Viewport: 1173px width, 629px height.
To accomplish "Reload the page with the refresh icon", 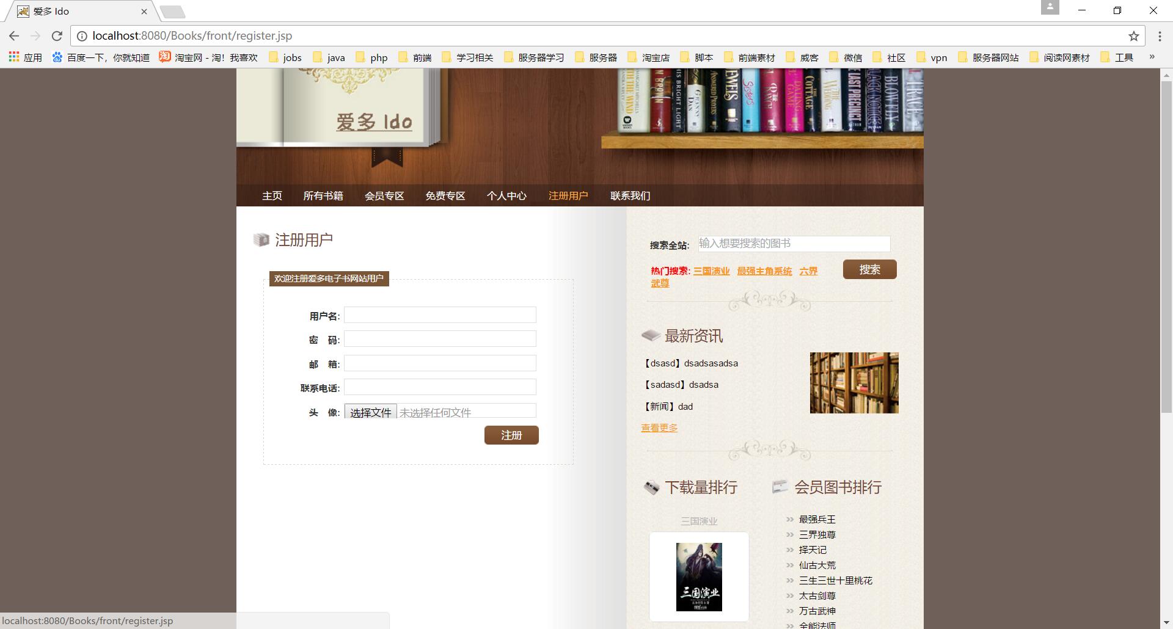I will (57, 36).
